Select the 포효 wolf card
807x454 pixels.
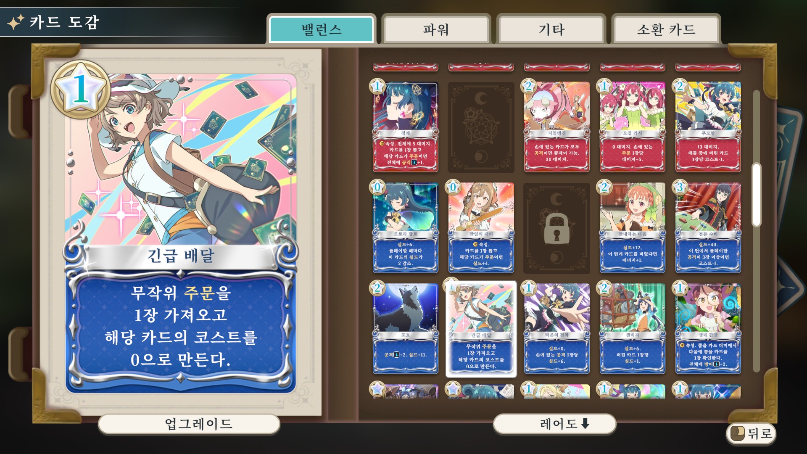[x=406, y=329]
